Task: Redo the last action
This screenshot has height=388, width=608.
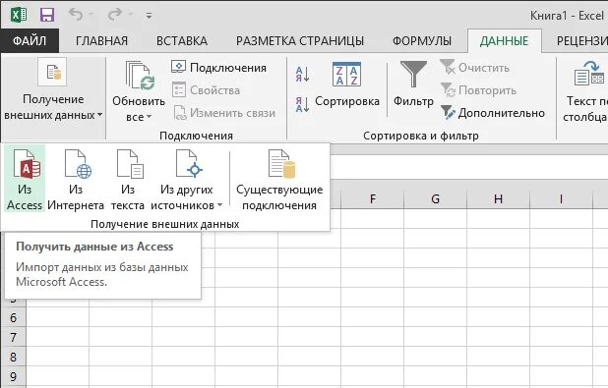Action: [x=115, y=15]
